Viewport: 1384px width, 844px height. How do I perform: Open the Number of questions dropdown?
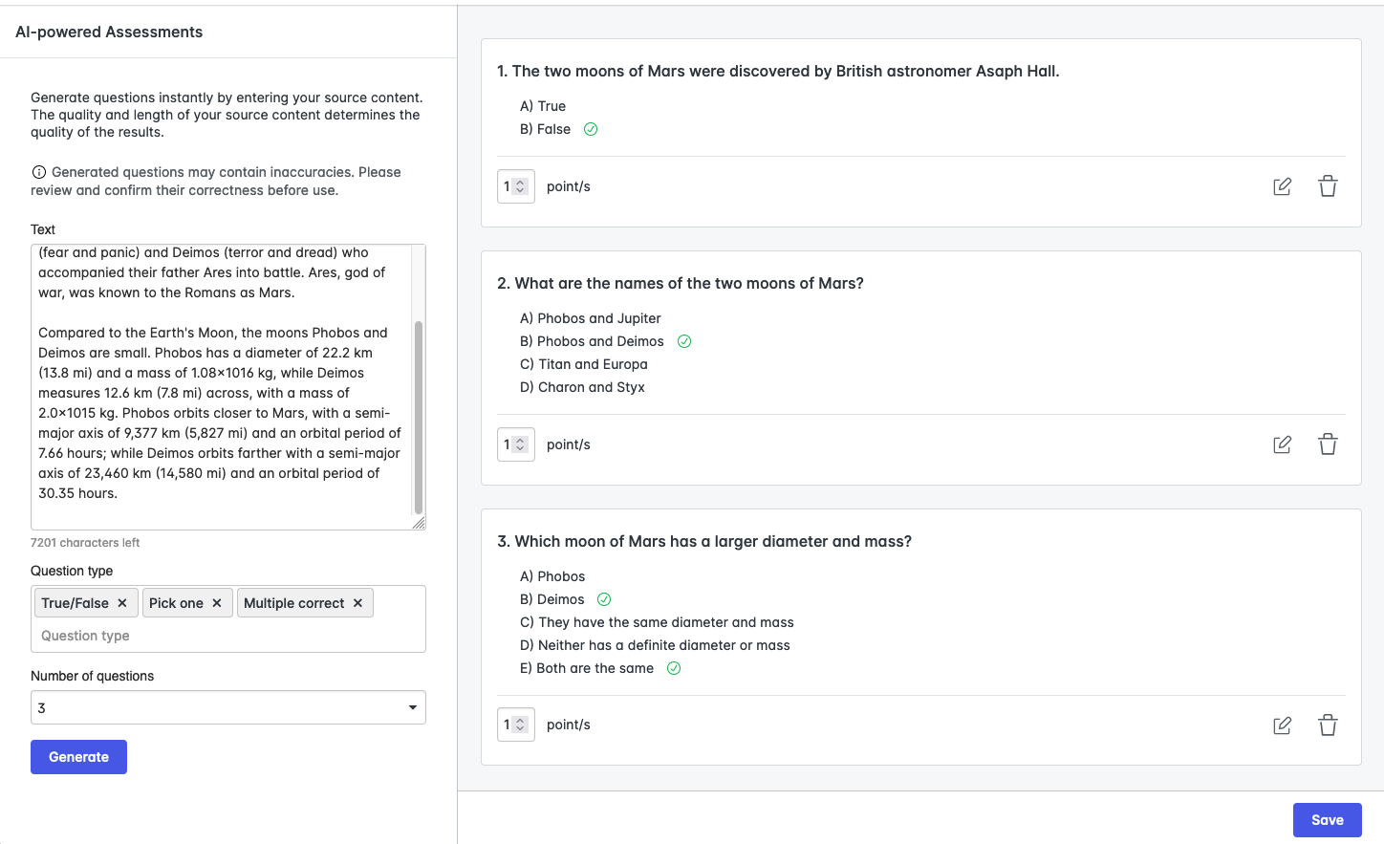click(x=227, y=707)
